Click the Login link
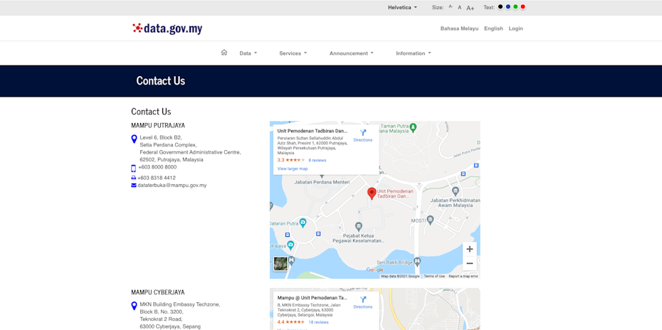The width and height of the screenshot is (662, 330). 515,28
